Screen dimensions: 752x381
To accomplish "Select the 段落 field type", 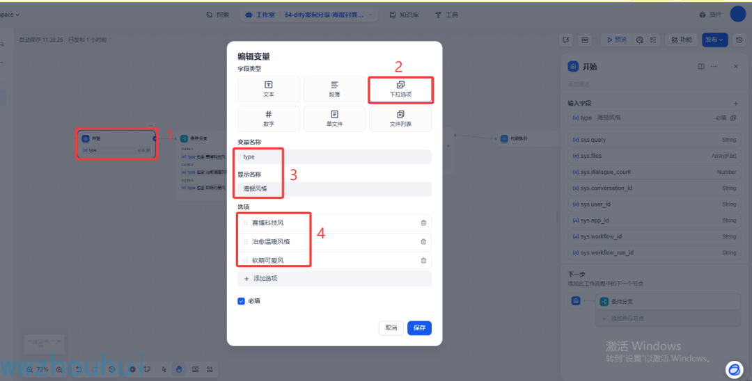I will 334,89.
